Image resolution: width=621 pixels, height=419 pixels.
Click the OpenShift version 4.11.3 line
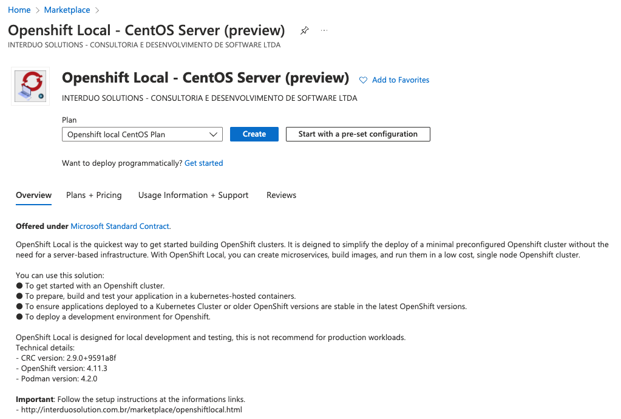pyautogui.click(x=61, y=369)
